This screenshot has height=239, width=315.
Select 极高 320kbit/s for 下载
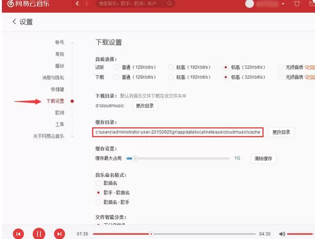tap(226, 77)
